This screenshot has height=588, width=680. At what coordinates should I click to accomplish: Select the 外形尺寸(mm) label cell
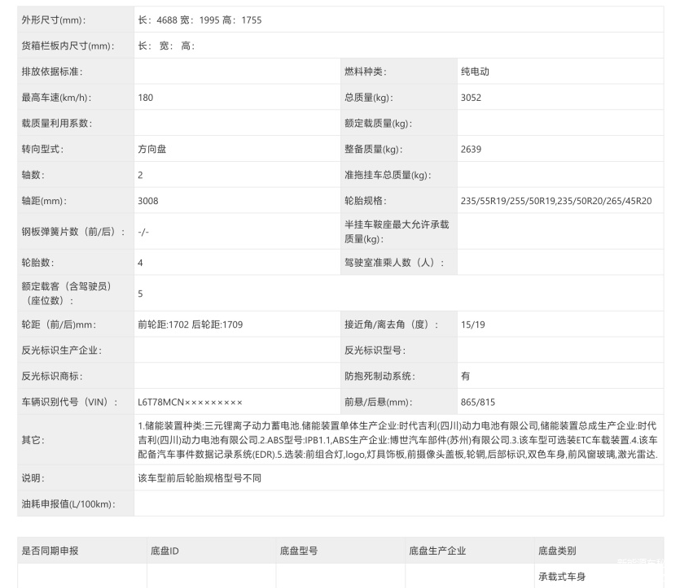(53, 20)
